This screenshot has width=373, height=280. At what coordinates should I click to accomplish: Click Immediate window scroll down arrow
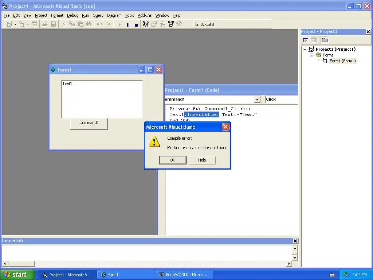pos(295,258)
